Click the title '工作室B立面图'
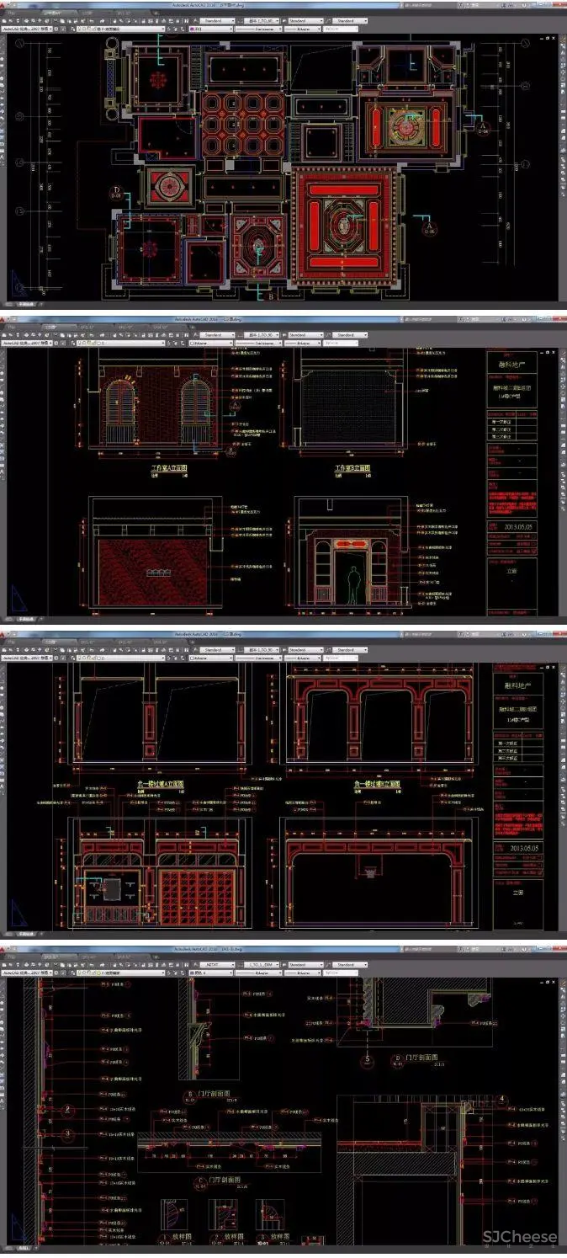The height and width of the screenshot is (1258, 567). tap(353, 468)
